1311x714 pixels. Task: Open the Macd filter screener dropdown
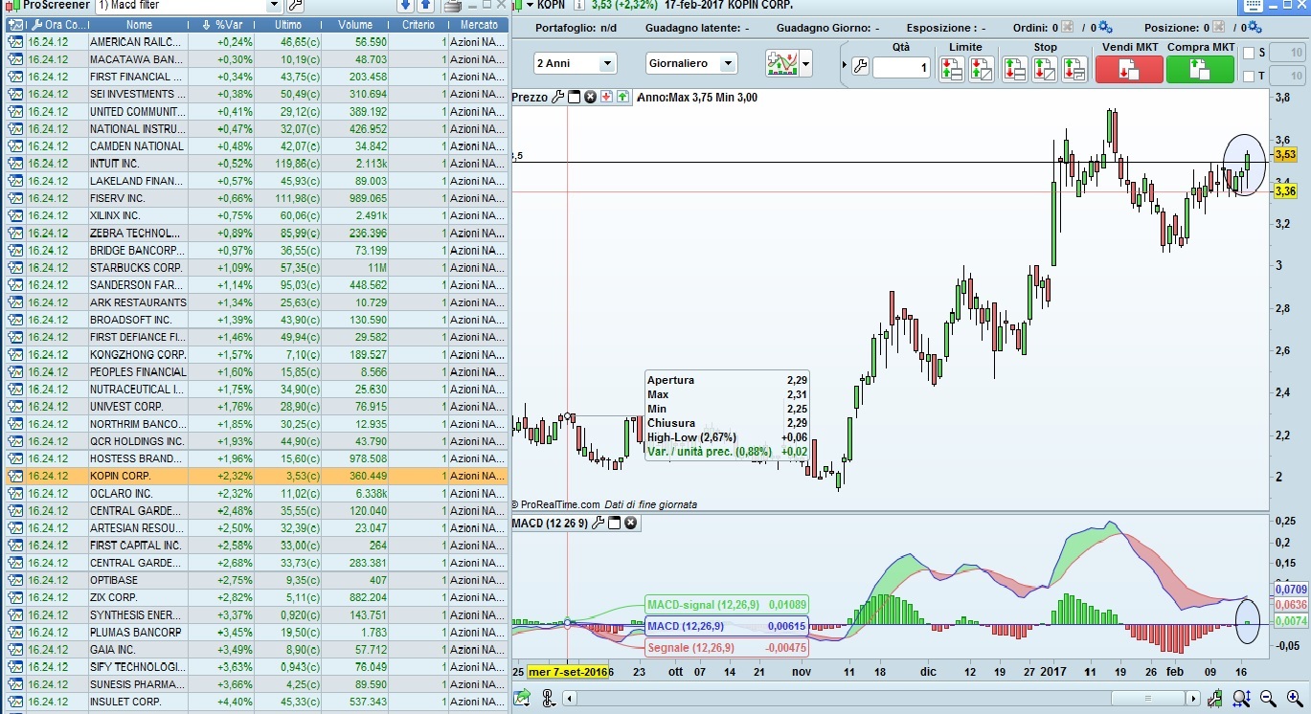[274, 6]
